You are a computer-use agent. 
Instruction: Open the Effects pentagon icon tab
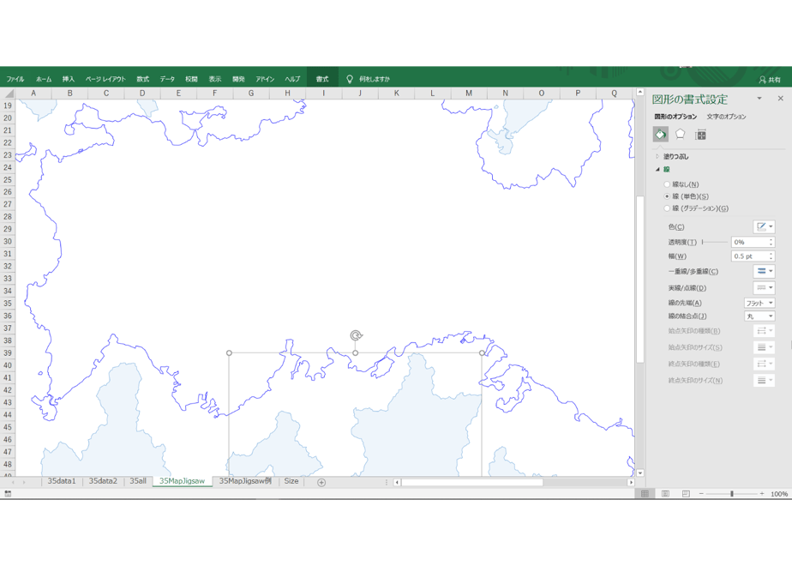(x=681, y=135)
